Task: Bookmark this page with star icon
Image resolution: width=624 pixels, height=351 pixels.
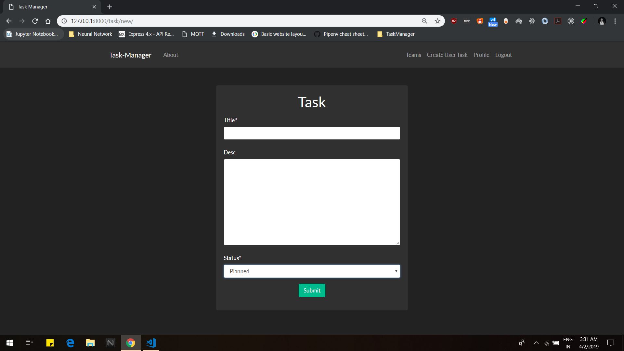Action: coord(437,21)
